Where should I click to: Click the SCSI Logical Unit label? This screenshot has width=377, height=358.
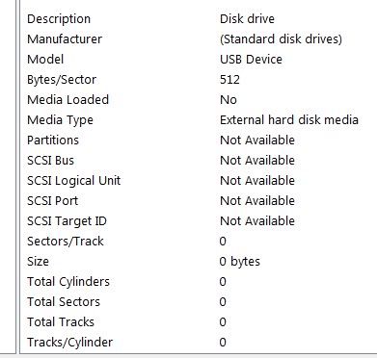pyautogui.click(x=73, y=181)
